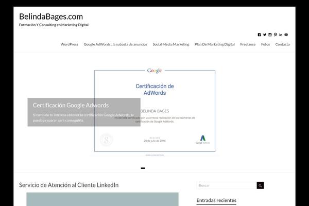
Task: Click the search magnifier button
Action: [x=260, y=185]
